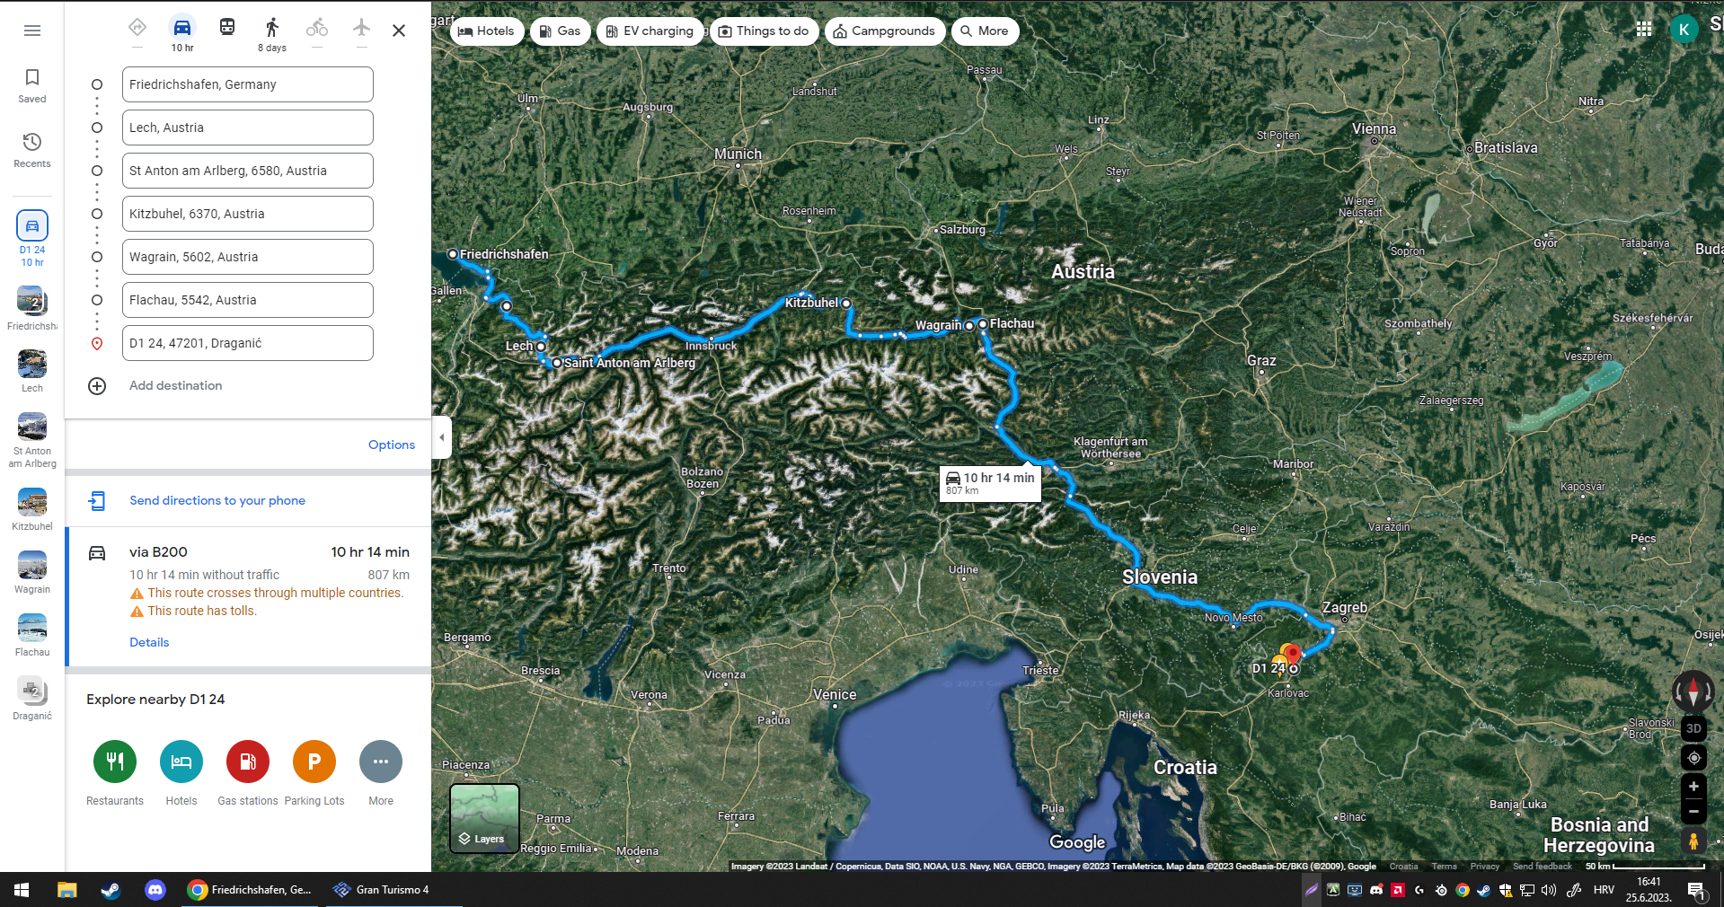
Task: Close the directions panel
Action: click(x=399, y=31)
